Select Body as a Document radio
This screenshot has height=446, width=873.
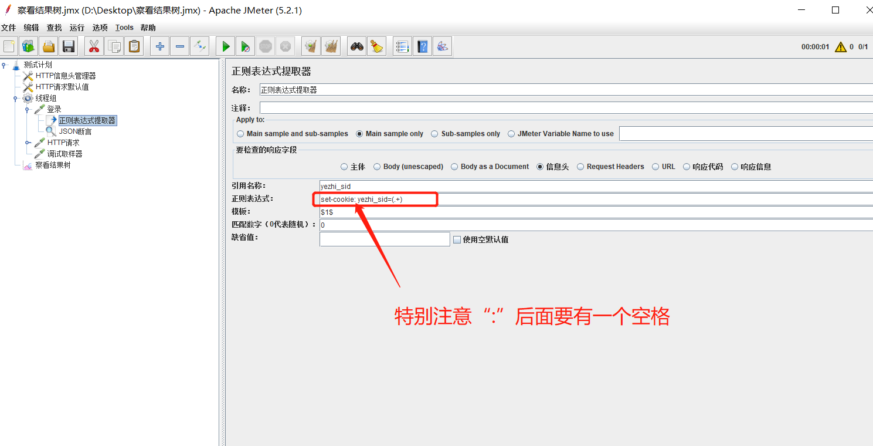[x=454, y=167]
